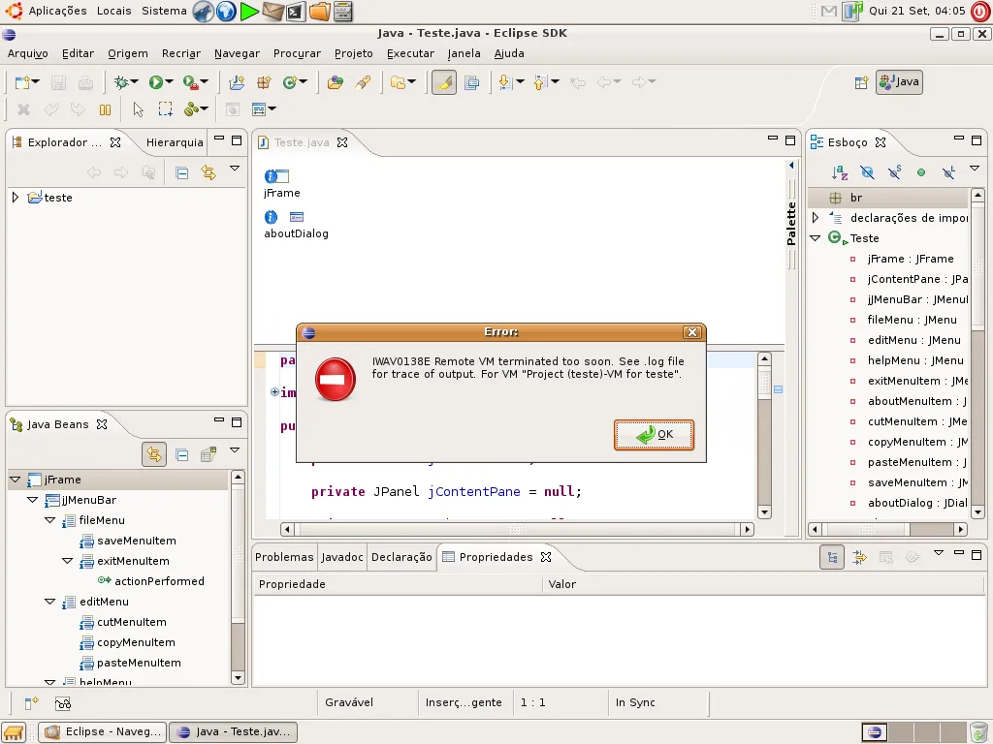The height and width of the screenshot is (744, 993).
Task: Toggle hide static members in Esboço
Action: click(894, 172)
